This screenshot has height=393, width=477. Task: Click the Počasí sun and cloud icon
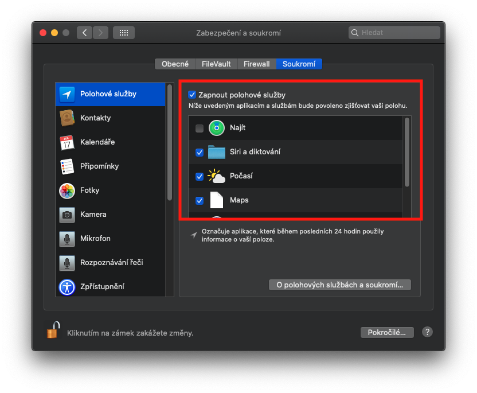tap(216, 176)
